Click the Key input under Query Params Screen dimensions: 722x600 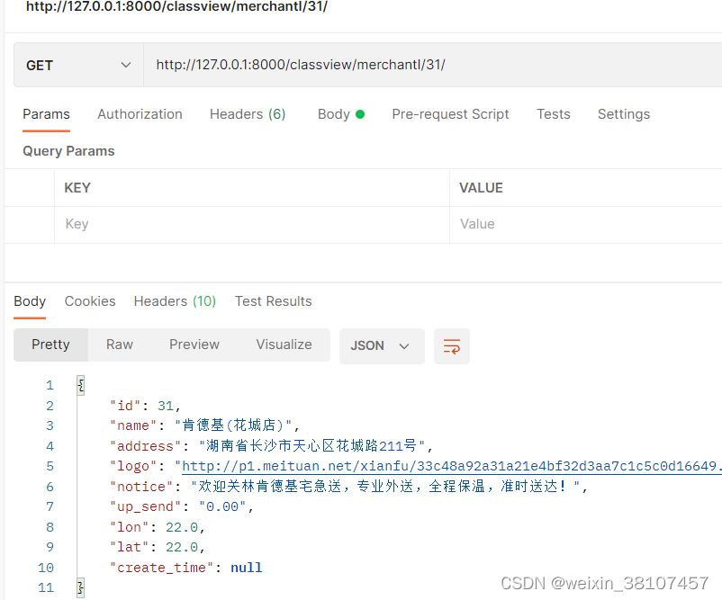point(180,223)
